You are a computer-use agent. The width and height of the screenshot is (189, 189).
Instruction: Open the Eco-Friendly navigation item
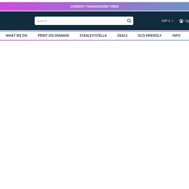tap(150, 36)
